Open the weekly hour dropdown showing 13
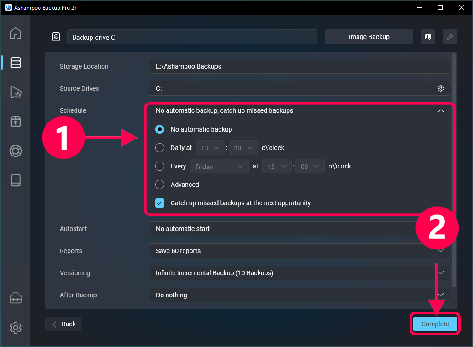Image resolution: width=473 pixels, height=347 pixels. coord(277,167)
